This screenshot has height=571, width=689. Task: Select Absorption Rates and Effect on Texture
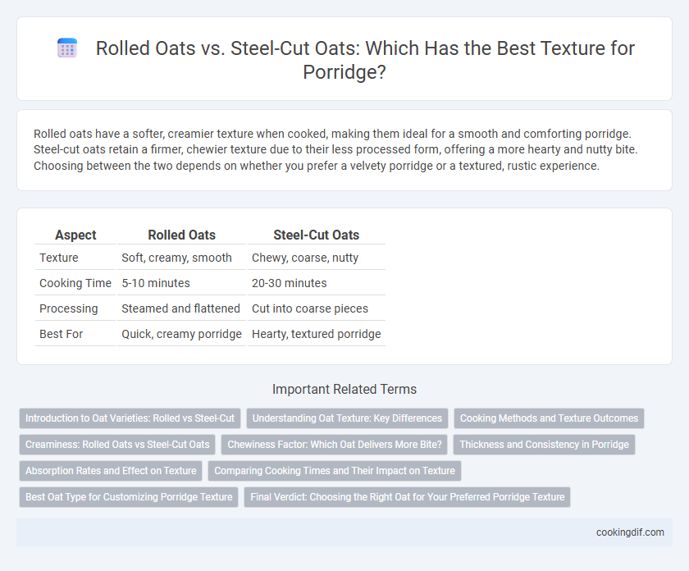(x=111, y=471)
